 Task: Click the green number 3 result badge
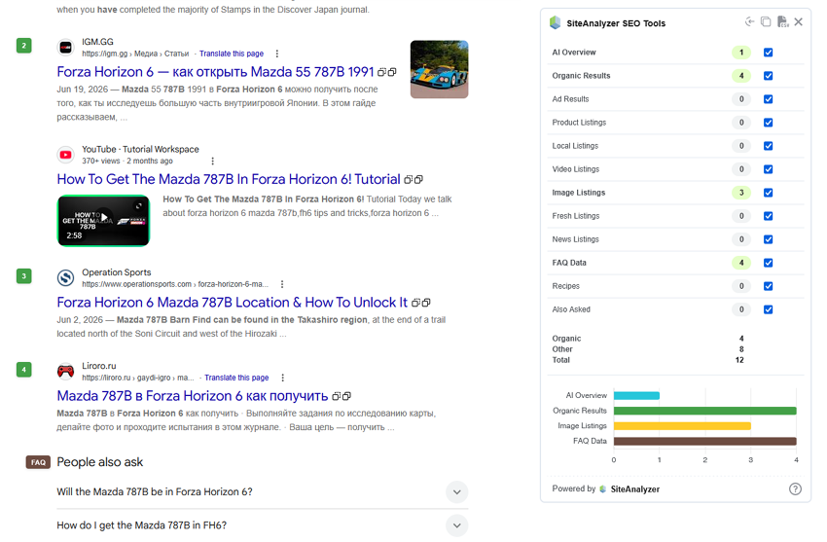(x=23, y=276)
